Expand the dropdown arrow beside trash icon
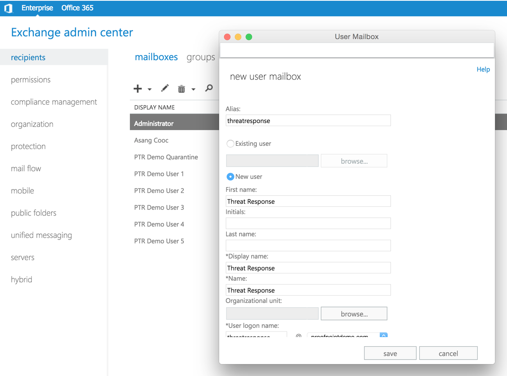The width and height of the screenshot is (507, 376). tap(193, 90)
